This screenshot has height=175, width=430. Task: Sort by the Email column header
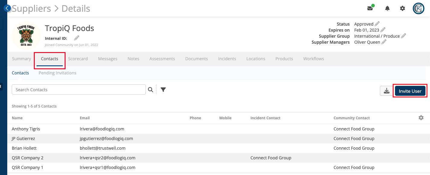coord(85,118)
